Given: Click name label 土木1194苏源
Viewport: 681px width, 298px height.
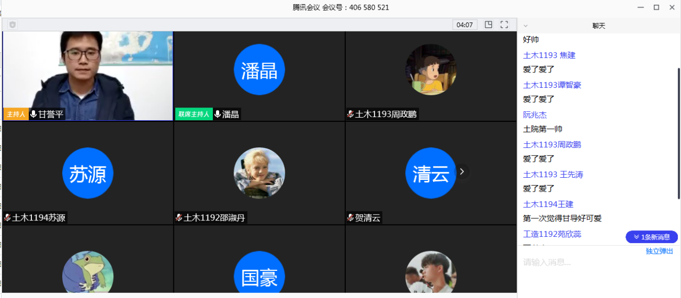Looking at the screenshot, I should pos(39,218).
